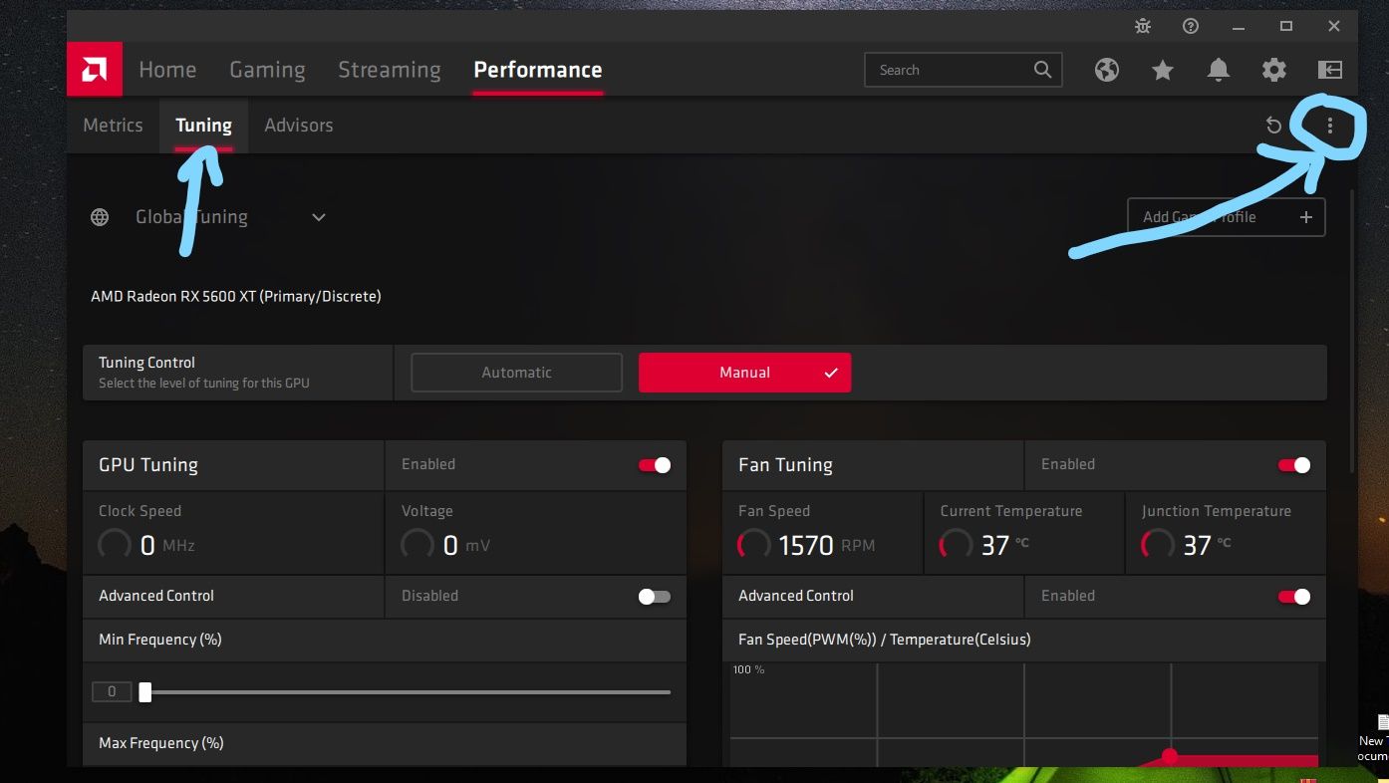The image size is (1389, 783).
Task: Click the Fan Speed 1570 RPM reading
Action: click(x=806, y=545)
